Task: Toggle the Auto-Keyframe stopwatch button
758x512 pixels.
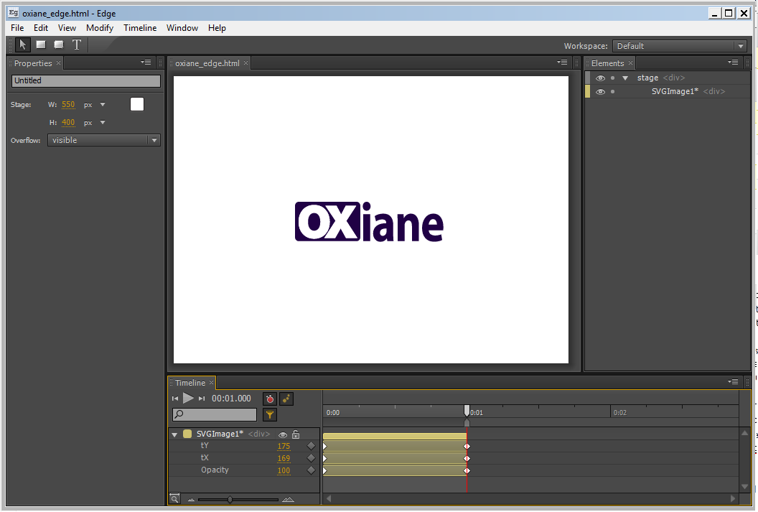Action: (x=270, y=399)
